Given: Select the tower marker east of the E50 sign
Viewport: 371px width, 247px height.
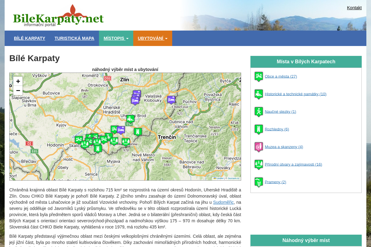Looking at the screenshot, I should [138, 132].
